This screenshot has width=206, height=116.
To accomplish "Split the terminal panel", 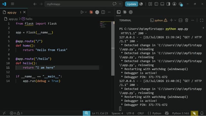I will click(x=181, y=20).
